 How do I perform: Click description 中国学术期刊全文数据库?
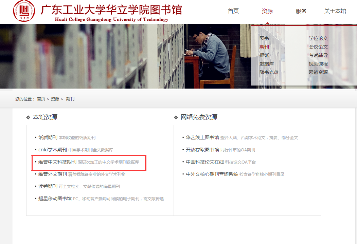[91, 150]
